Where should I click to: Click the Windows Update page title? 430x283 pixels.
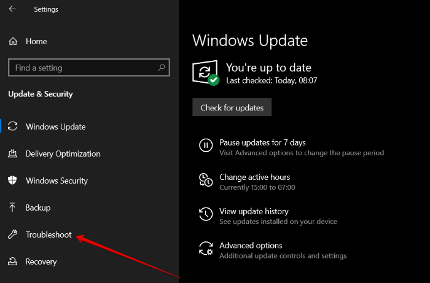(x=250, y=41)
